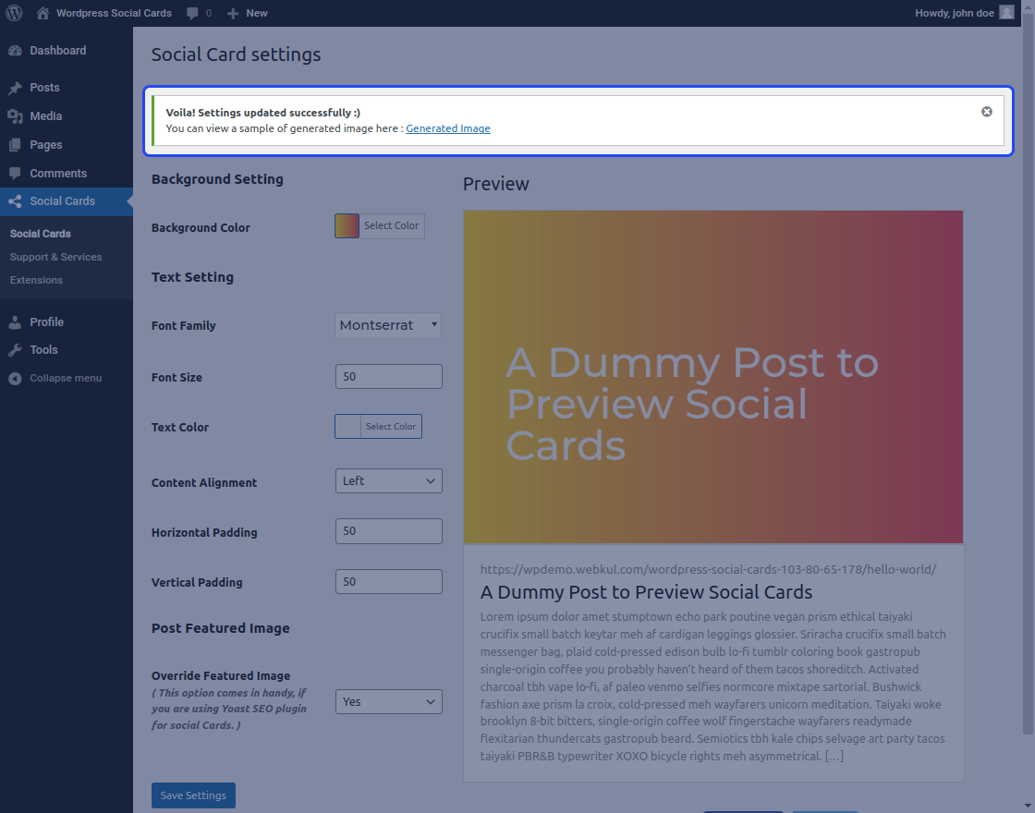Click the Dashboard gauge icon
The image size is (1035, 813).
click(15, 51)
